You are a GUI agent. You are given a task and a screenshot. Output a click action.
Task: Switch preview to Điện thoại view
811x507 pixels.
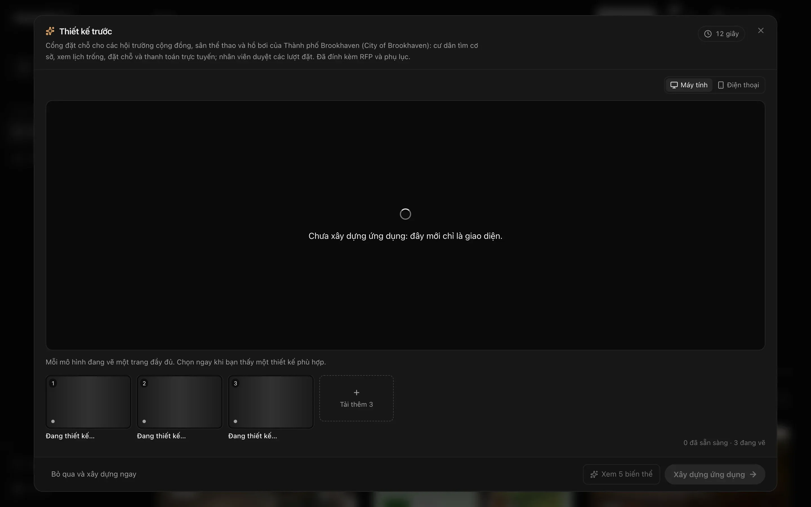tap(739, 85)
